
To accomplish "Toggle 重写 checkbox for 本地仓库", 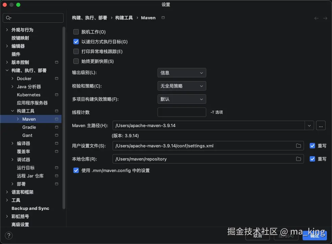I will click(312, 159).
